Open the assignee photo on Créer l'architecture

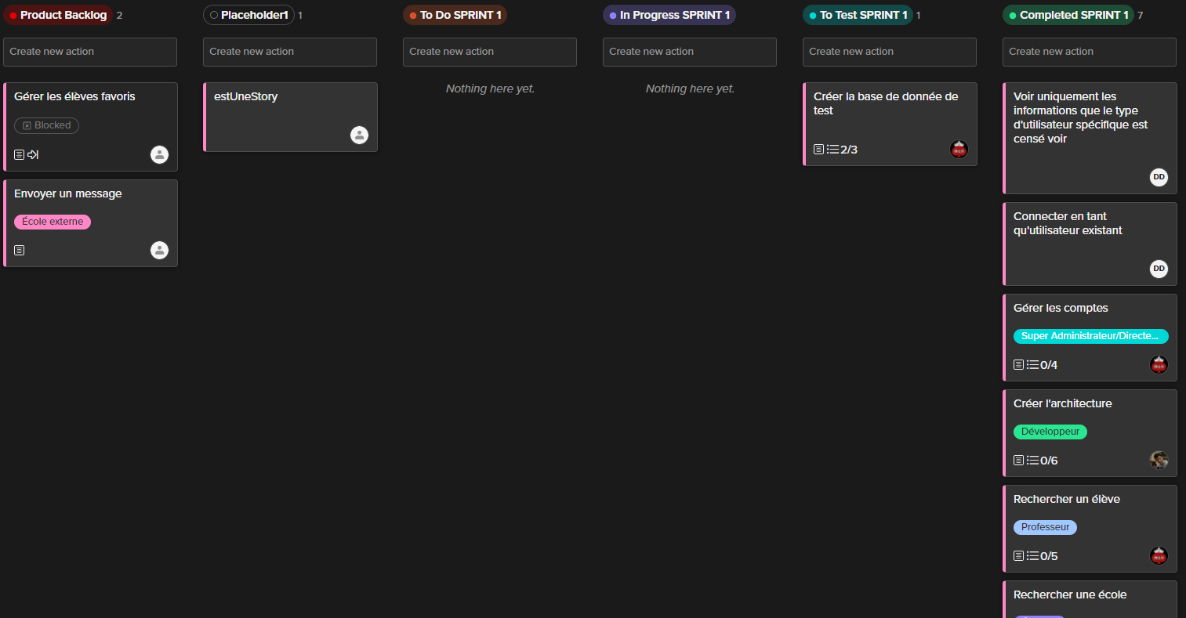coord(1159,460)
